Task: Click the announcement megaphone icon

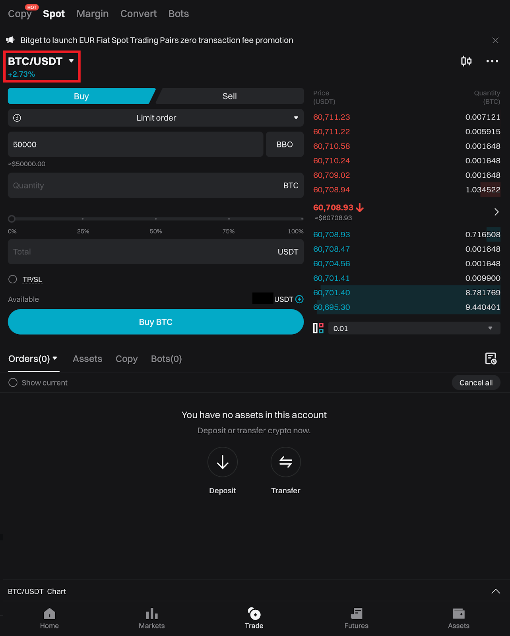Action: click(11, 40)
